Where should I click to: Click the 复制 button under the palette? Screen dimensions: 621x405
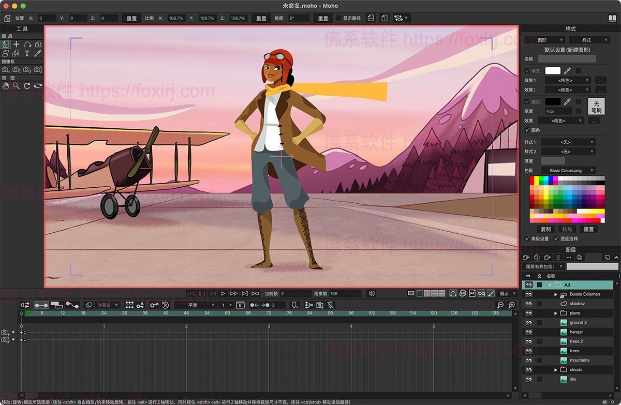tap(545, 229)
